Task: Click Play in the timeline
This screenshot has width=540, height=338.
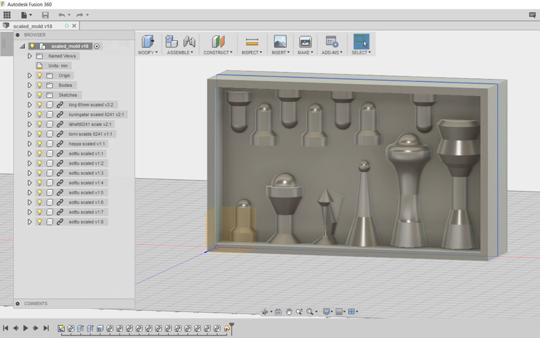Action: pyautogui.click(x=25, y=328)
